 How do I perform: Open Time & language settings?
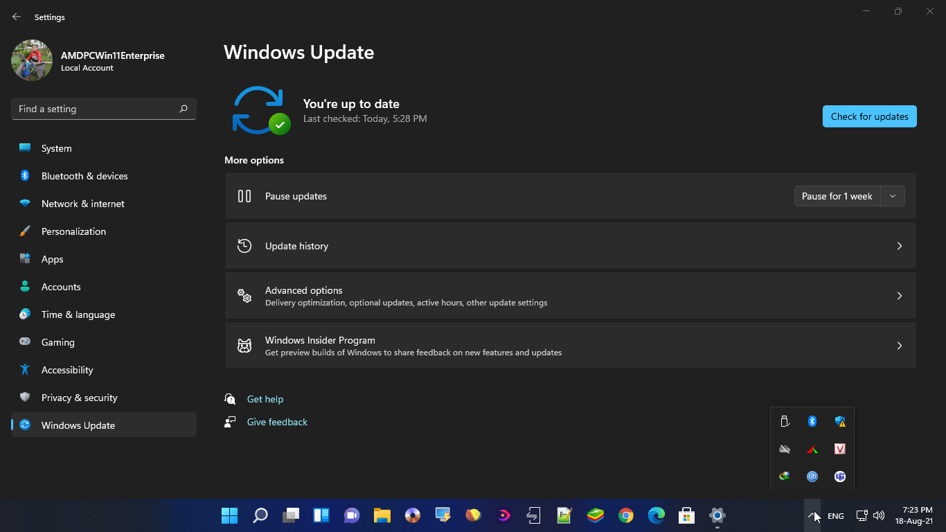point(104,314)
